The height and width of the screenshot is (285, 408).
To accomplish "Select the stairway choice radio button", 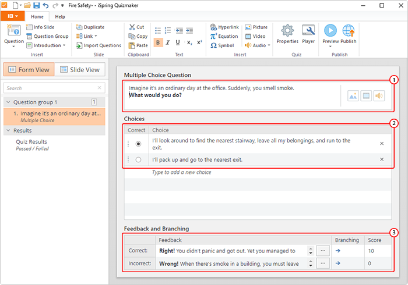I will [139, 144].
